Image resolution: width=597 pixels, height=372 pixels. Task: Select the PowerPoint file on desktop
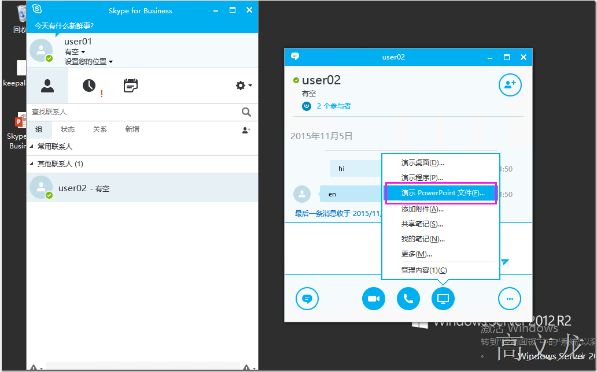click(18, 130)
